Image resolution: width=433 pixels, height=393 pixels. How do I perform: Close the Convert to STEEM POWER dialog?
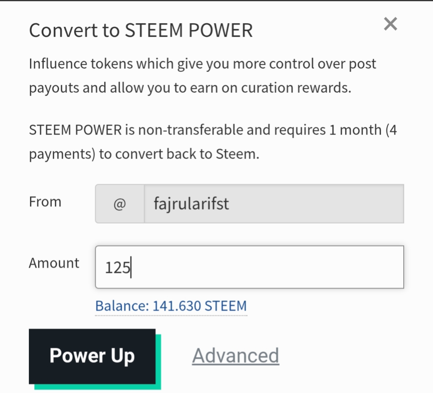point(390,24)
